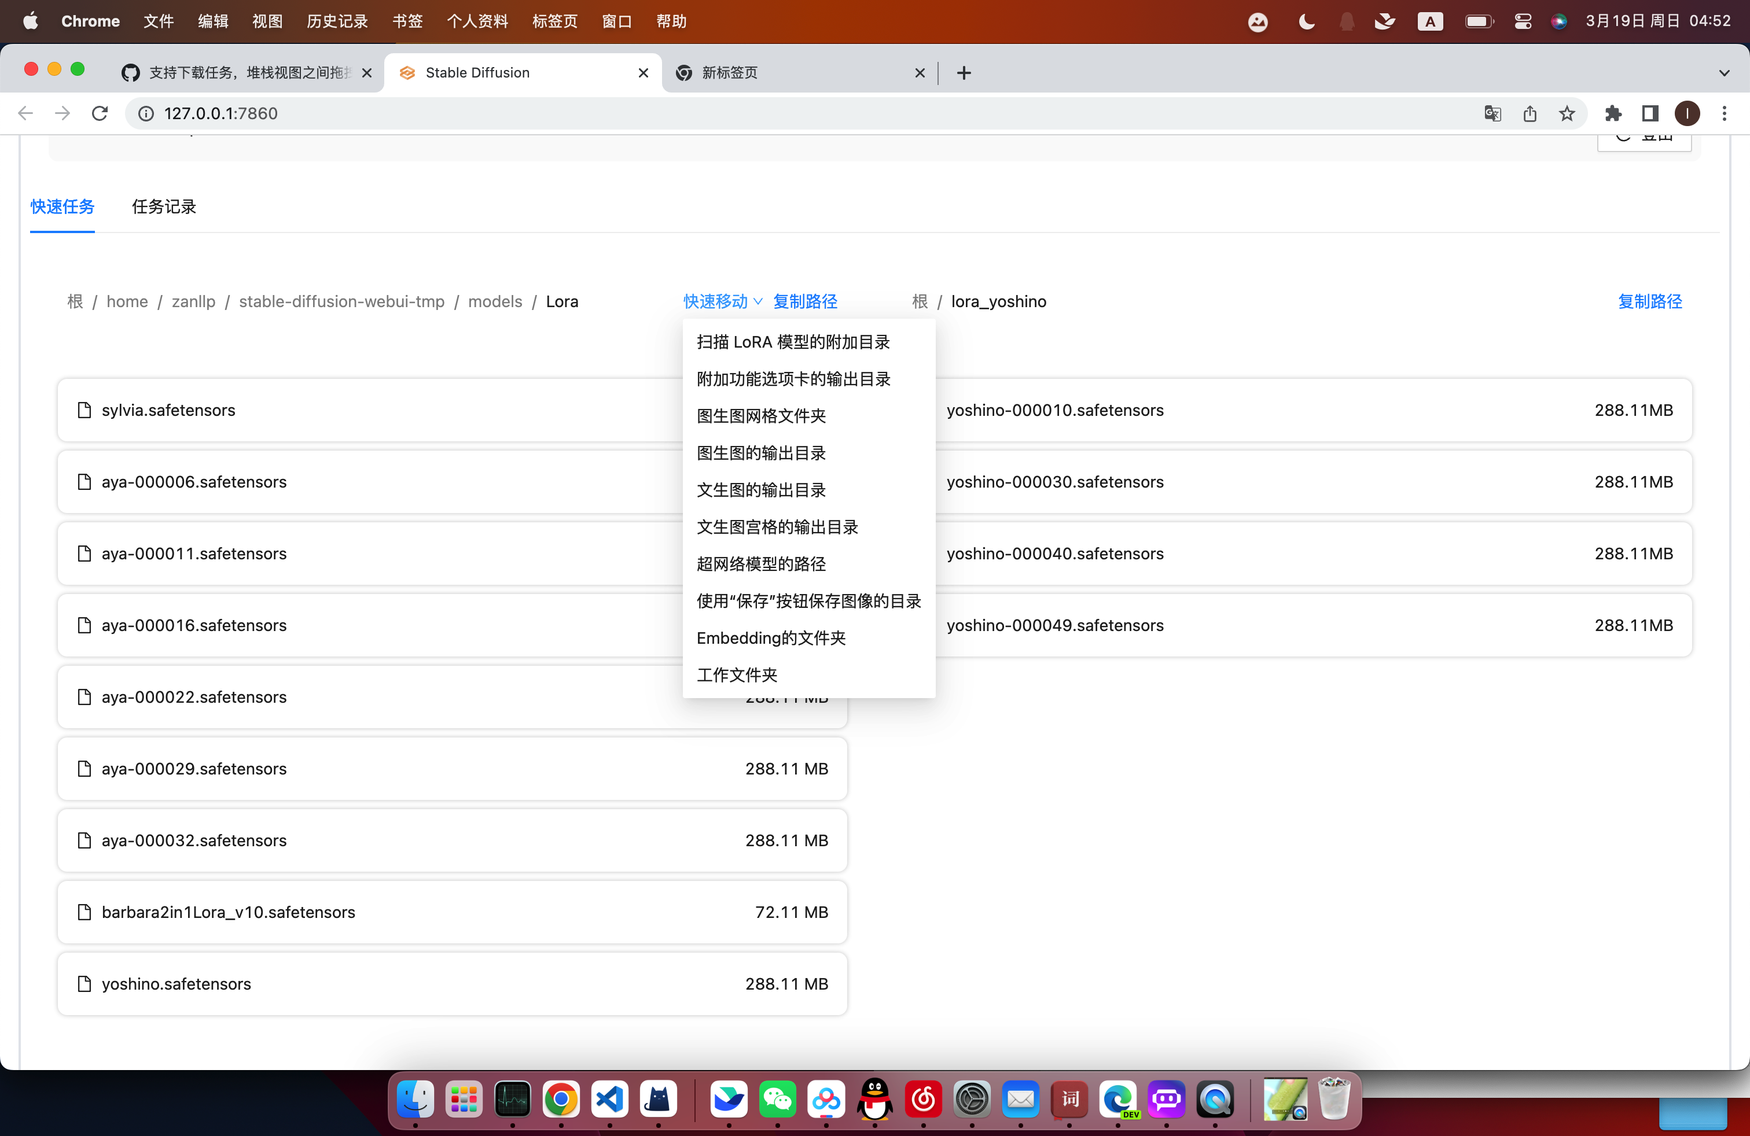Open the Chrome side panel icon
Screen dimensions: 1750x1136
(1650, 113)
